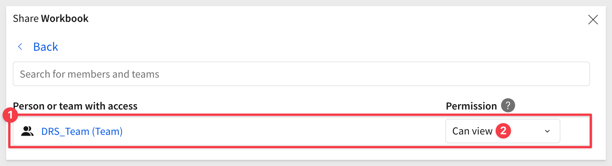The height and width of the screenshot is (166, 612).
Task: Expand the Can view permission dropdown
Action: click(503, 131)
